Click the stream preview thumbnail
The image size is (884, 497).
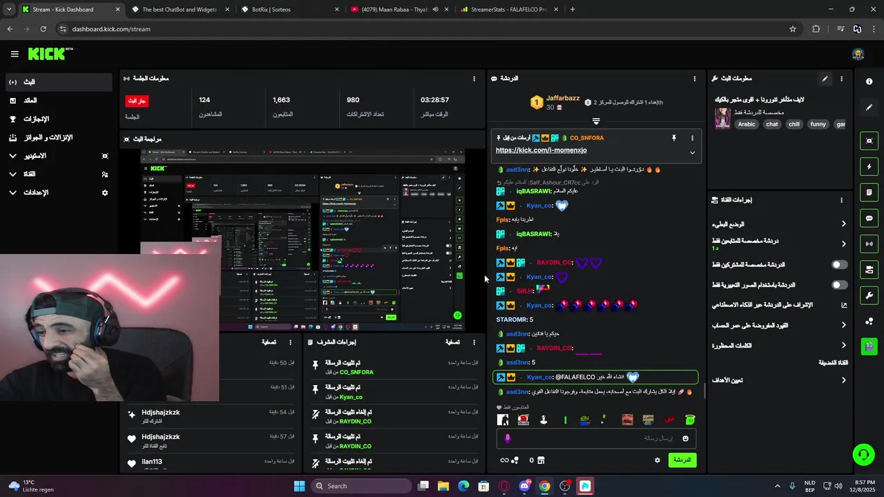pos(302,240)
